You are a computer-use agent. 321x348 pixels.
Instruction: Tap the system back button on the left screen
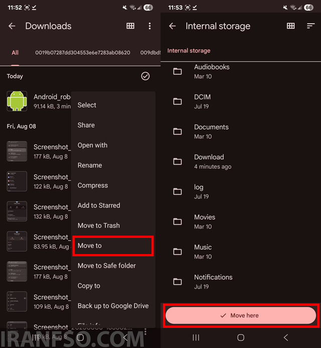pyautogui.click(x=125, y=337)
